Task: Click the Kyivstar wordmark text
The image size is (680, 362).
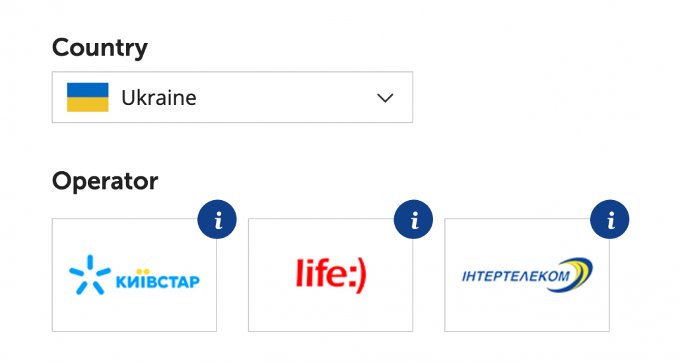Action: [158, 280]
